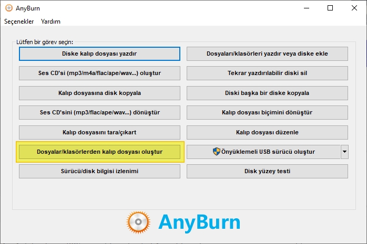Open Sürücü/disk bilgisi izlenimi

[x=99, y=171]
